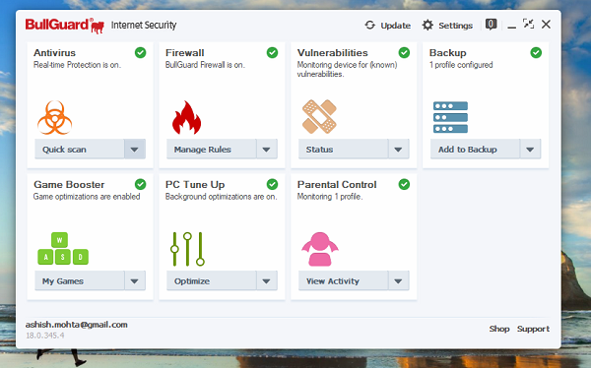Click '1 profile configured' text
591x368 pixels.
[461, 65]
